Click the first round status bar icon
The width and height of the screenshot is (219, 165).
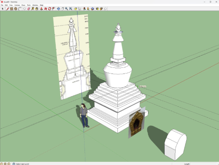tap(2, 164)
